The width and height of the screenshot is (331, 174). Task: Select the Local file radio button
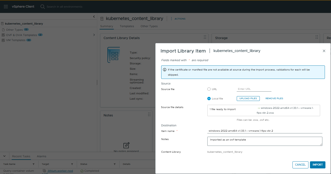click(x=209, y=98)
